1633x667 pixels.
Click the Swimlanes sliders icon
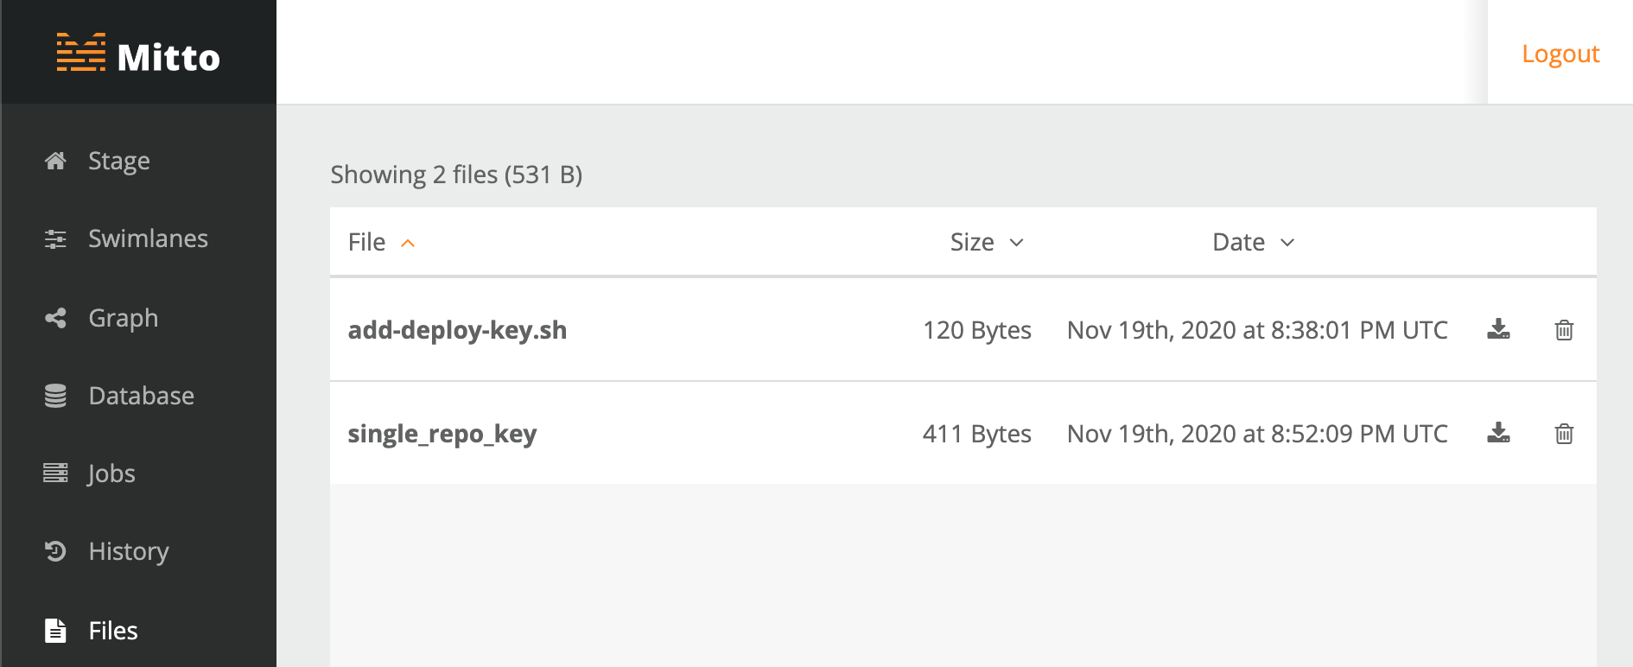[55, 239]
